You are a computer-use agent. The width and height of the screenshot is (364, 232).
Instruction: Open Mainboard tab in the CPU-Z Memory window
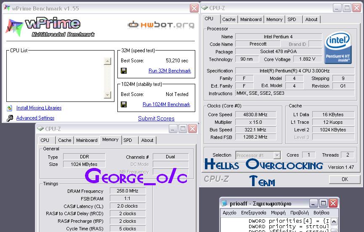[x=87, y=140]
